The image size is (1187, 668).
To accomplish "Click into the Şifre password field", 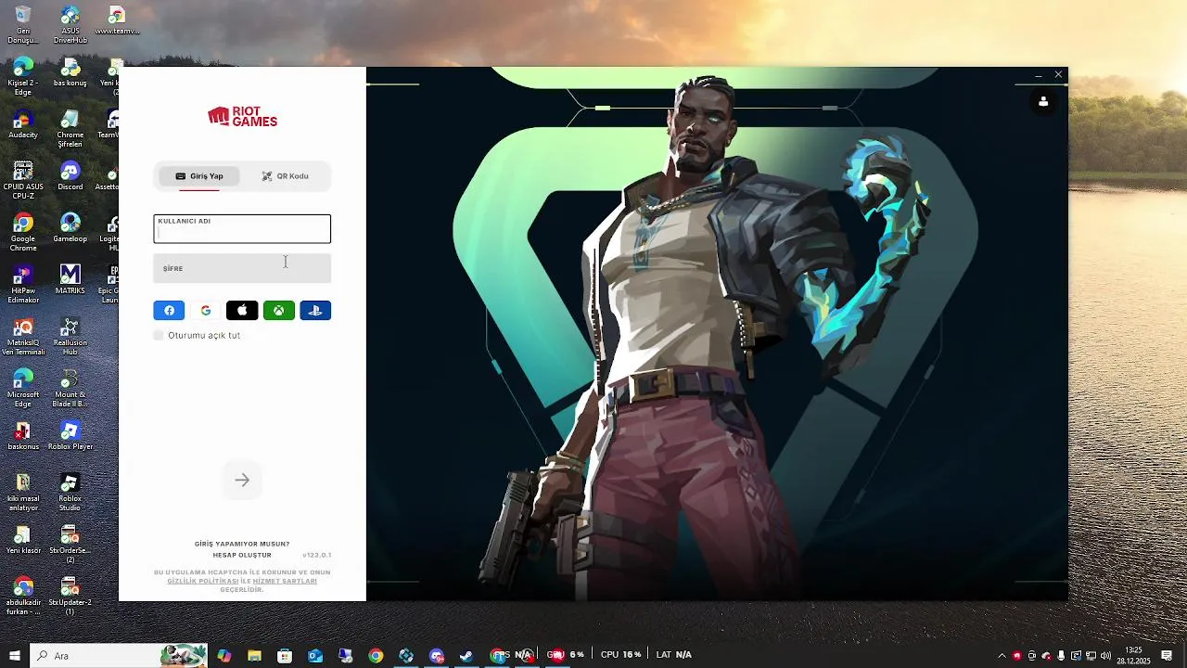I will (242, 269).
